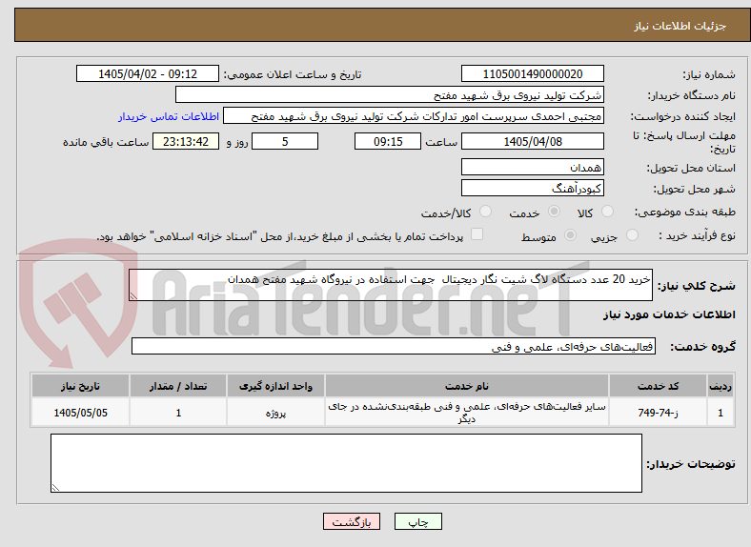Viewport: 751px width, 547px height.
Task: Click the general need description text area
Action: point(391,285)
